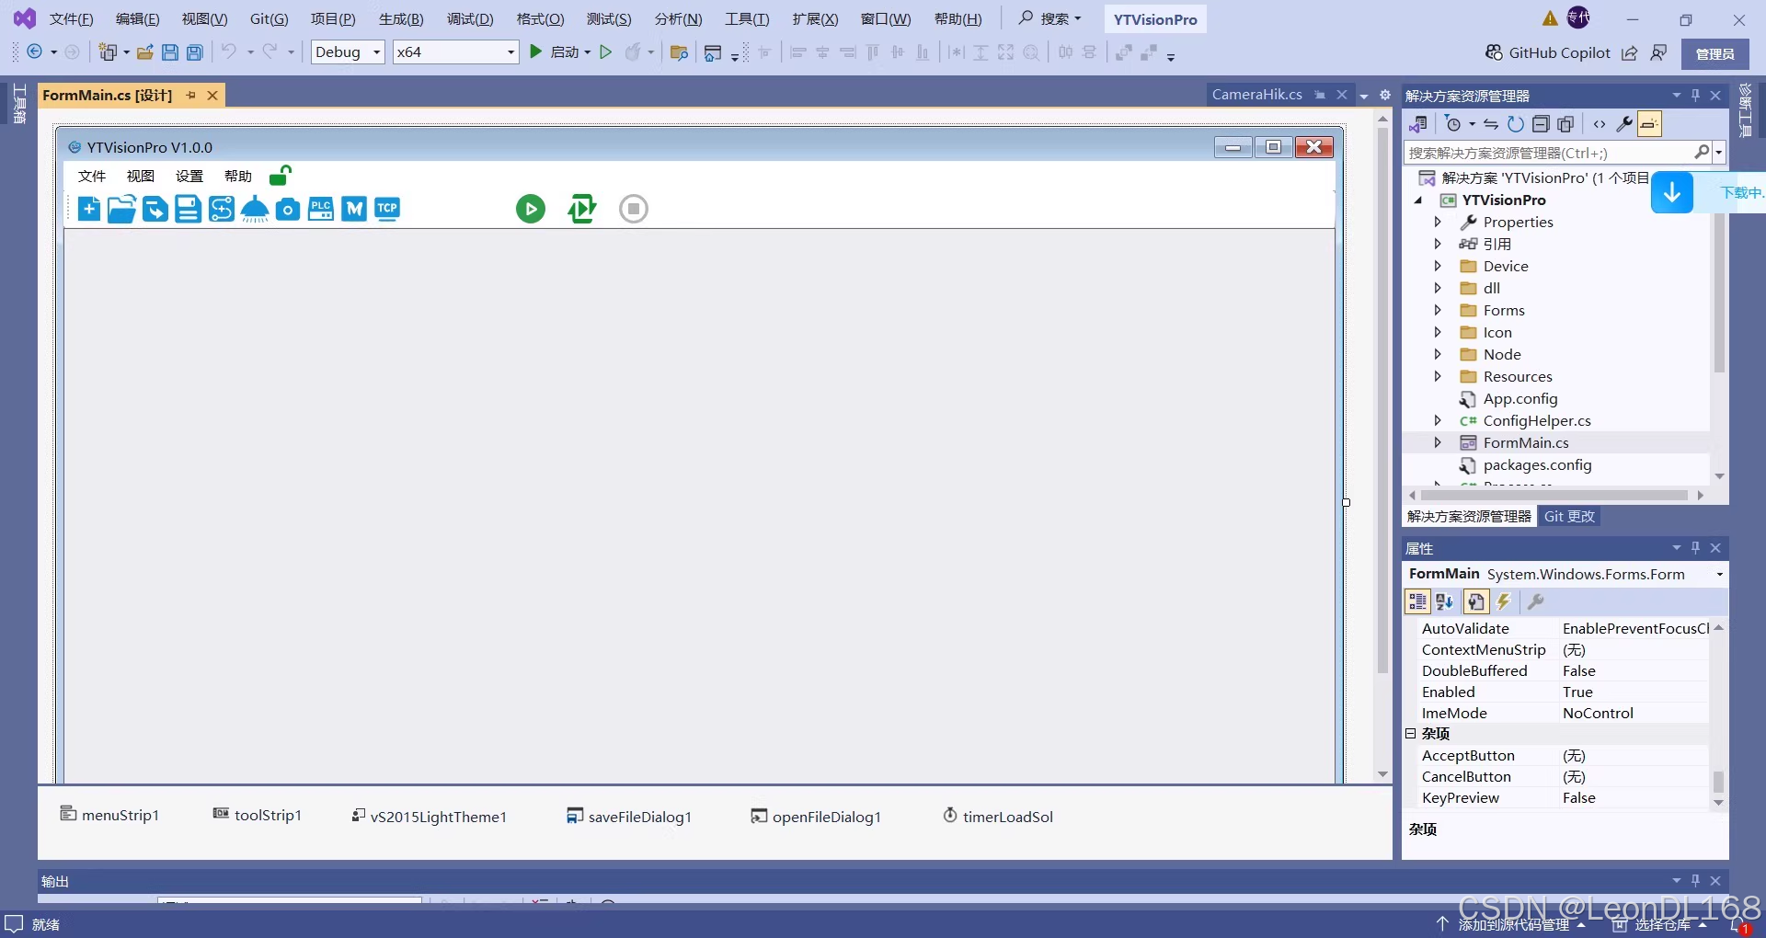Image resolution: width=1766 pixels, height=938 pixels.
Task: Click the green run play button in form
Action: pyautogui.click(x=530, y=209)
